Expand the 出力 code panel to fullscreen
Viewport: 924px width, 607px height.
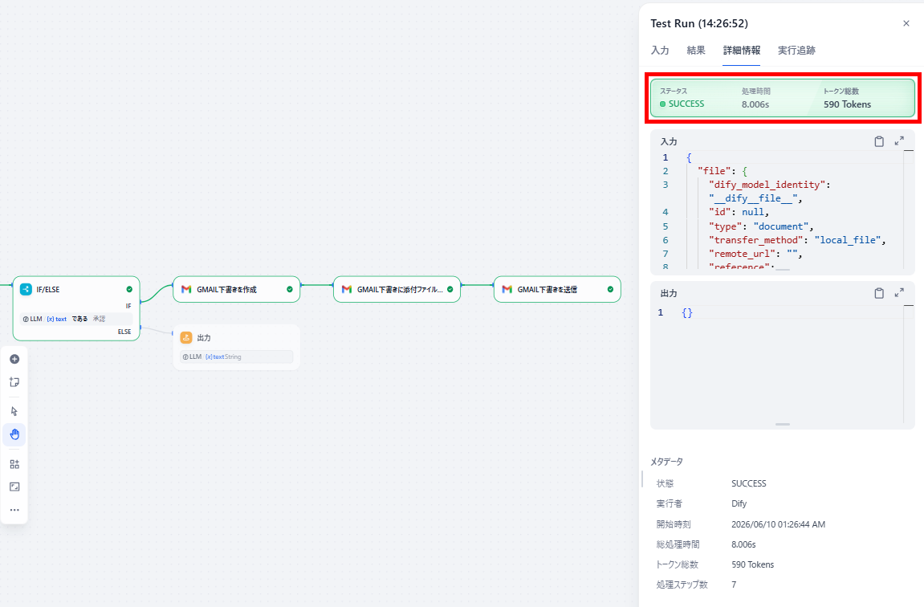click(x=899, y=293)
